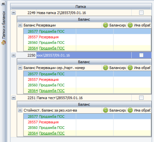154x142 pixels.
Task: Open the Папки и баланси vertical tab
Action: tap(3, 28)
